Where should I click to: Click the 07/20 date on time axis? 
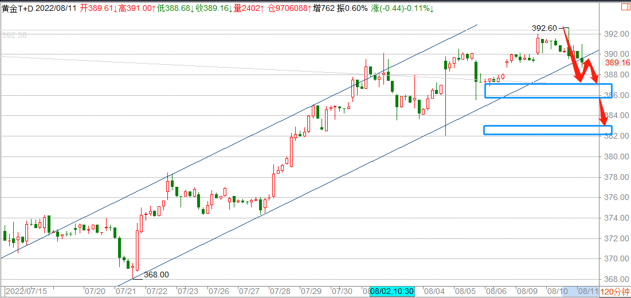point(95,291)
